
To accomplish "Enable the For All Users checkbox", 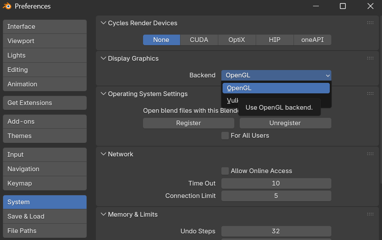I will coord(225,135).
